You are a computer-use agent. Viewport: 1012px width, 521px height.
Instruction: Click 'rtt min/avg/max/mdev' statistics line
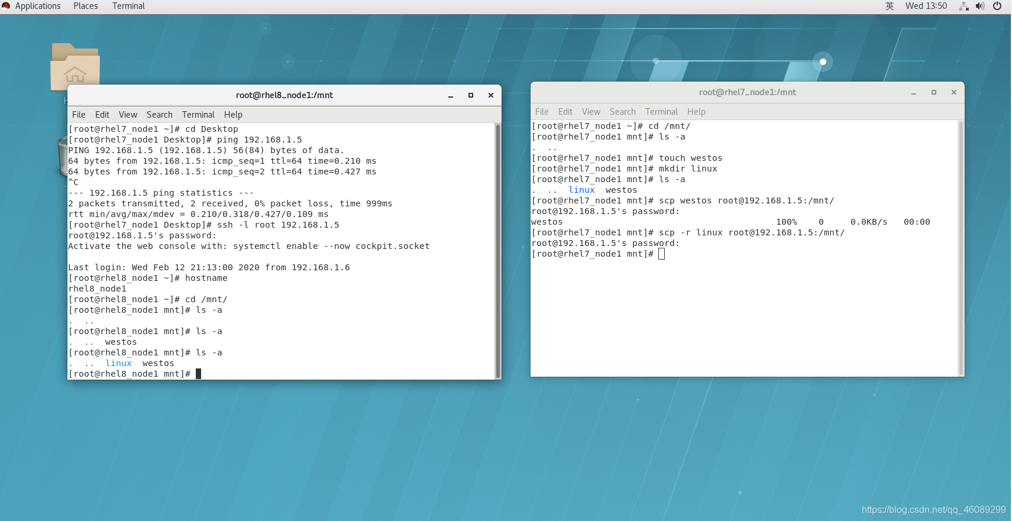coord(198,214)
